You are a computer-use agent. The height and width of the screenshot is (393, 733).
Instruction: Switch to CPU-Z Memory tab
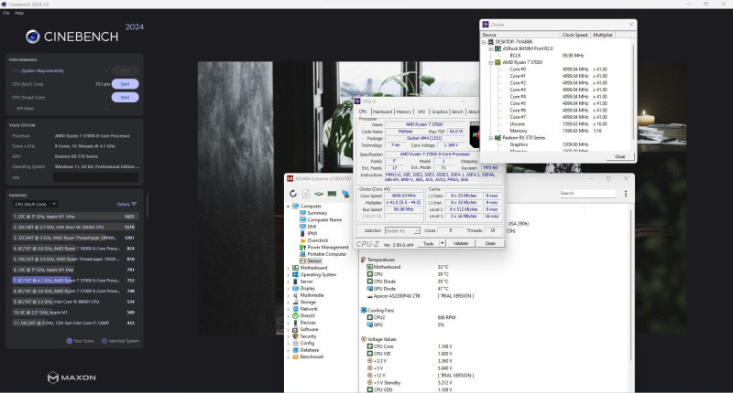coord(404,112)
